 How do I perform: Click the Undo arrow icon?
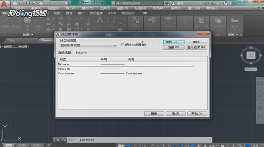[x=48, y=3]
